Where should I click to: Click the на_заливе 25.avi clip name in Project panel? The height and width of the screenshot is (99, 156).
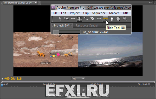pos(95,32)
